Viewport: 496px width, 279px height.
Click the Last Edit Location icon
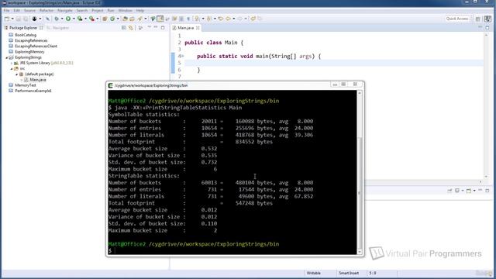pos(220,19)
